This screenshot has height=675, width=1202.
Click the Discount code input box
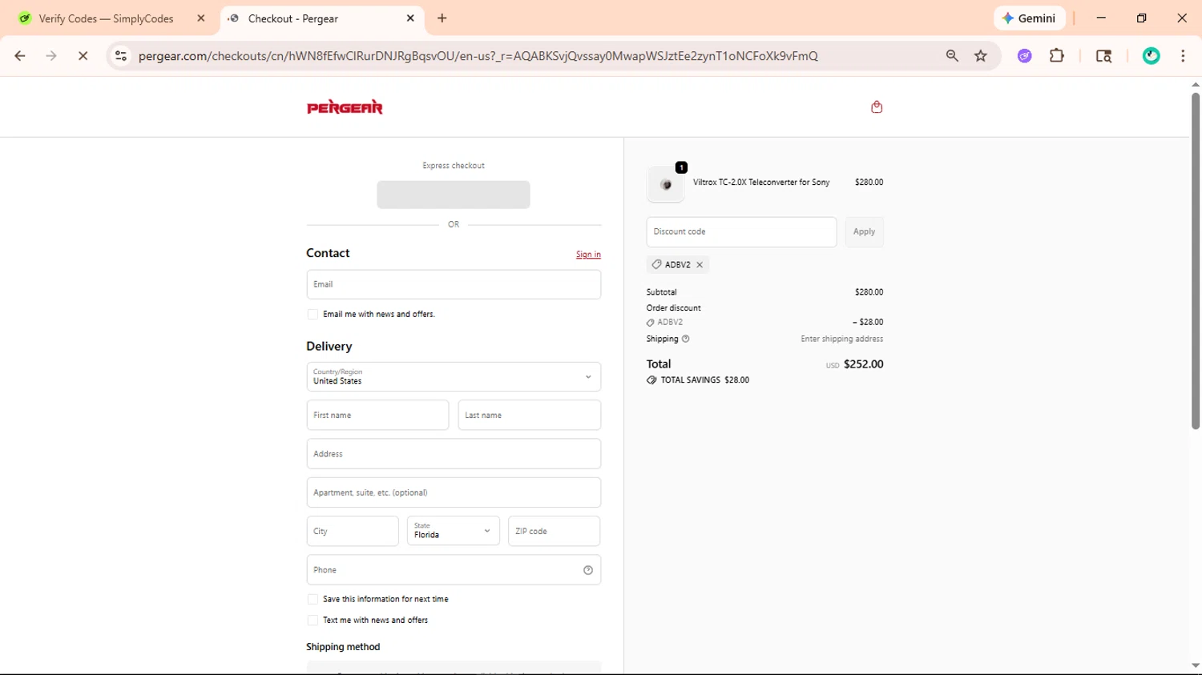741,232
